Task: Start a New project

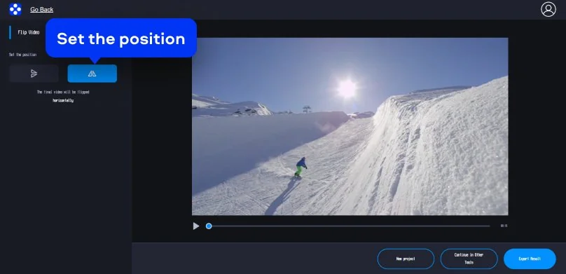Action: tap(406, 259)
